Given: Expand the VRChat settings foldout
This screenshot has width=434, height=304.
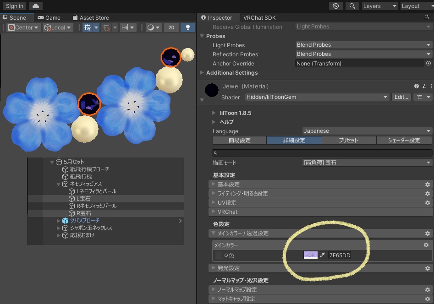Looking at the screenshot, I should pos(213,212).
